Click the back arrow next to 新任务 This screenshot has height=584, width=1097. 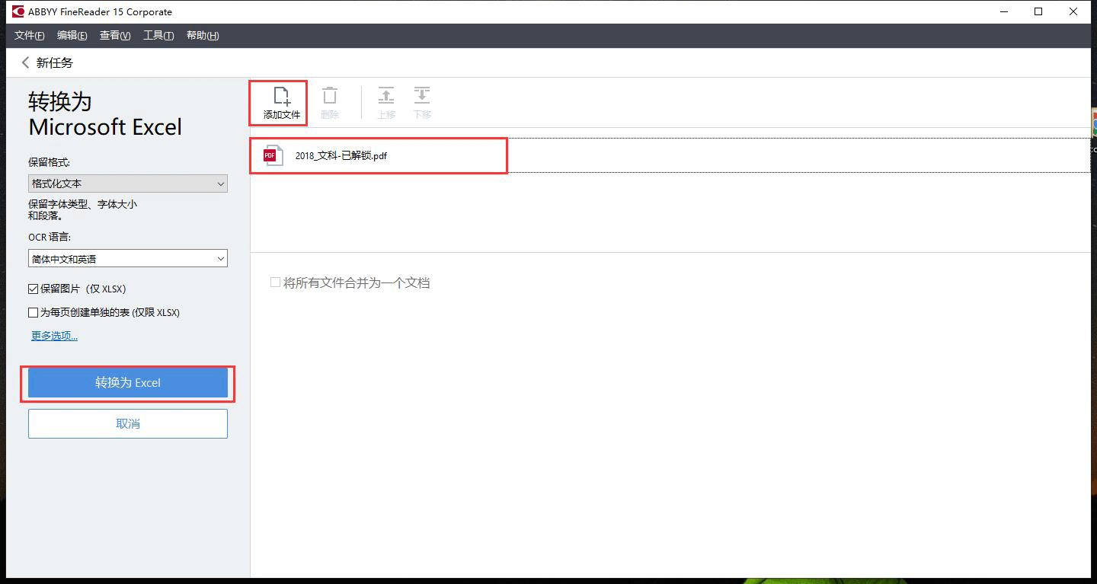tap(25, 62)
